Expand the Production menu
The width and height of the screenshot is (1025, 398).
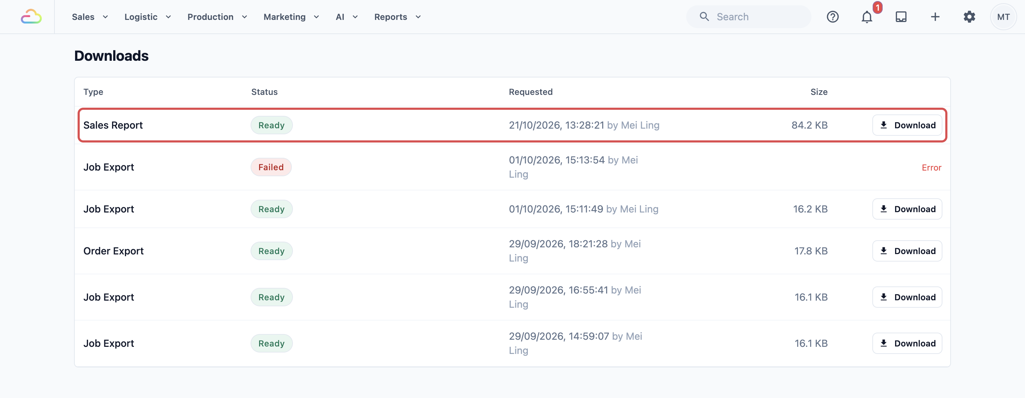pos(217,17)
